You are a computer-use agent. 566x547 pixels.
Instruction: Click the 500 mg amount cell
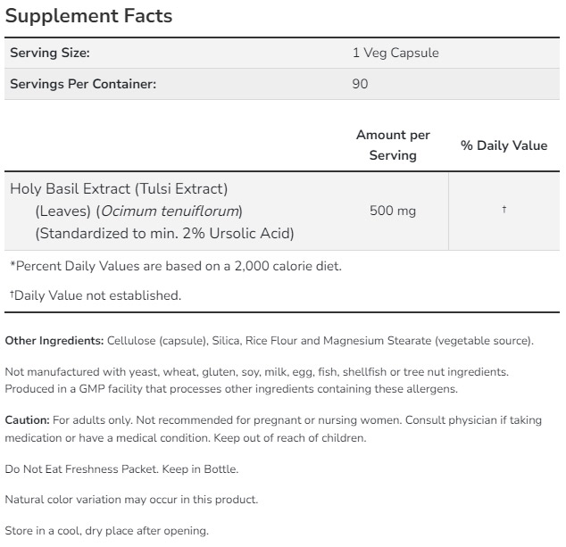(x=393, y=211)
